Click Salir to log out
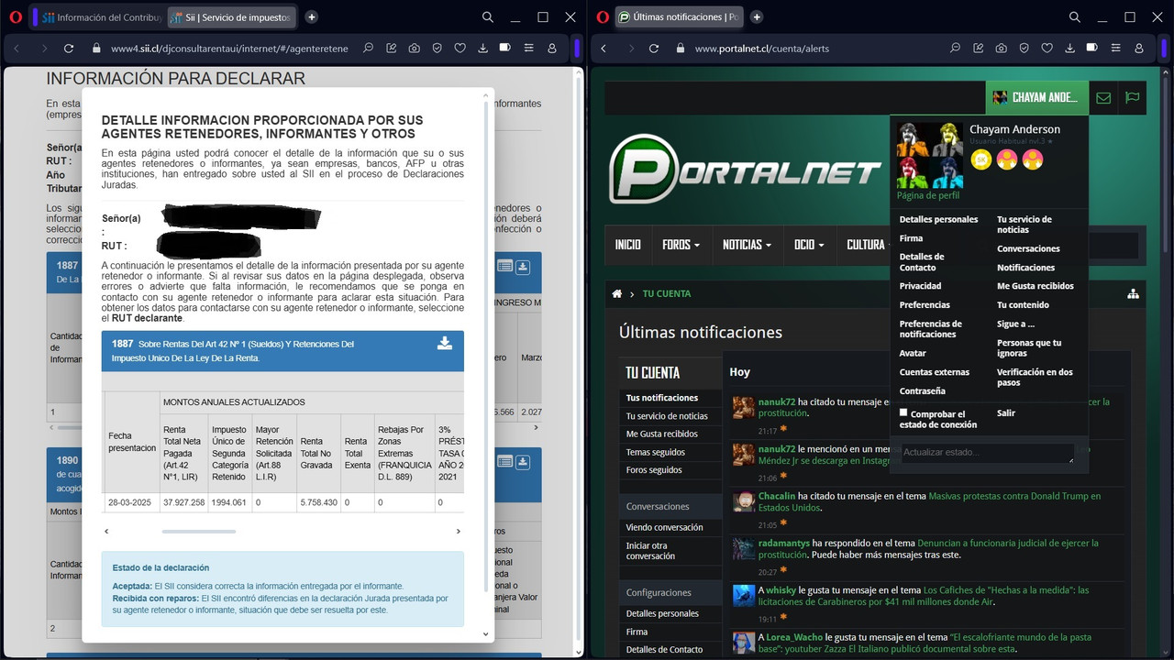Viewport: 1174px width, 660px height. [1006, 413]
